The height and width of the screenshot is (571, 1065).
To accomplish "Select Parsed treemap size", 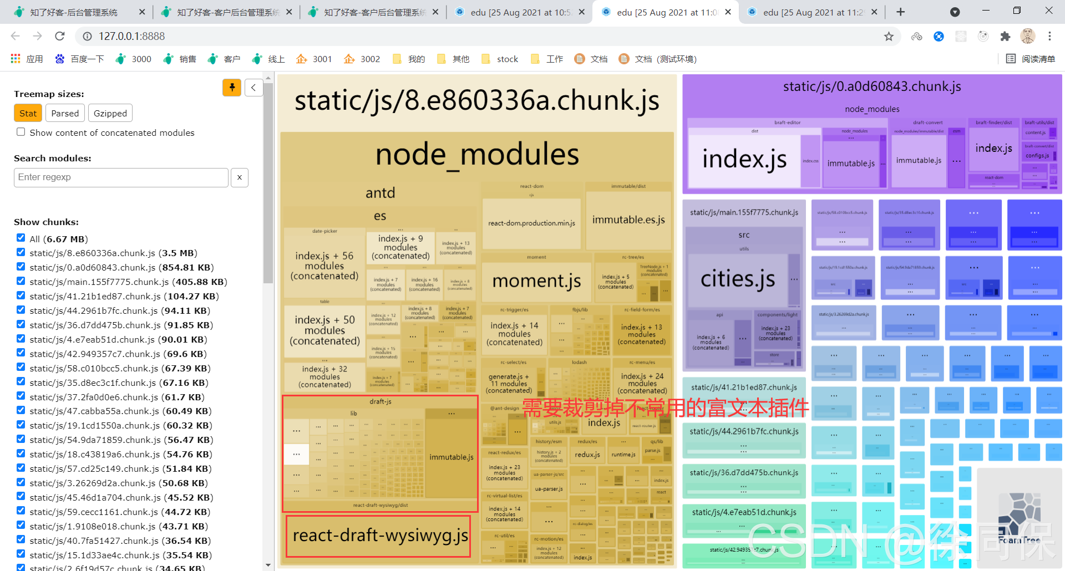I will pyautogui.click(x=65, y=113).
